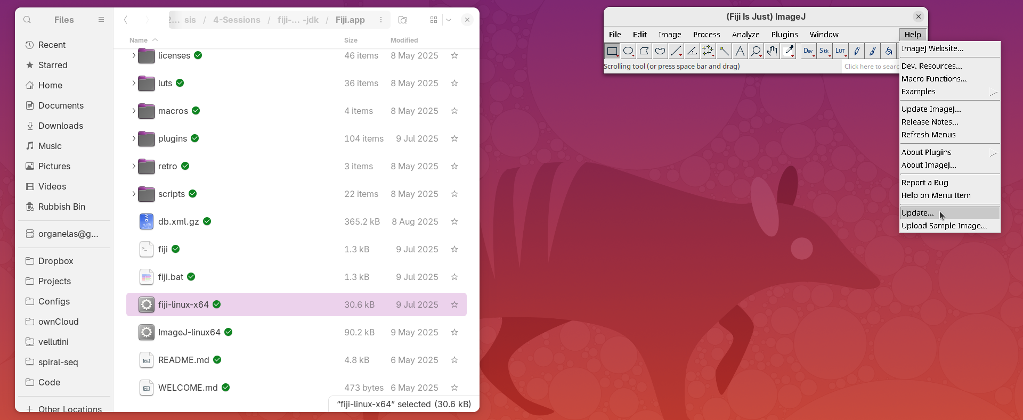This screenshot has width=1023, height=420.
Task: Select the Angle tool
Action: (692, 51)
